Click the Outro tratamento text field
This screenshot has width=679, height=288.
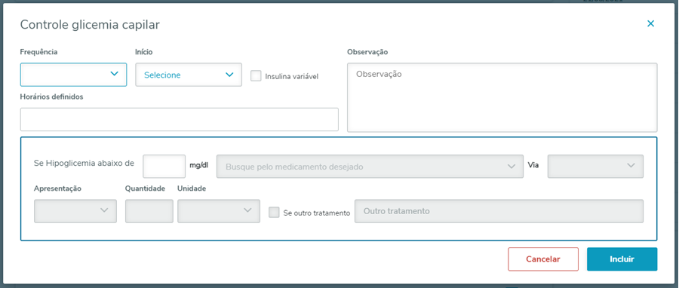coord(499,211)
